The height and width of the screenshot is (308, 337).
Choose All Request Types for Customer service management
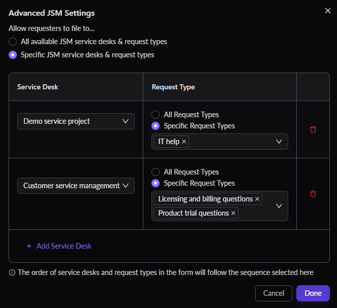(x=156, y=172)
